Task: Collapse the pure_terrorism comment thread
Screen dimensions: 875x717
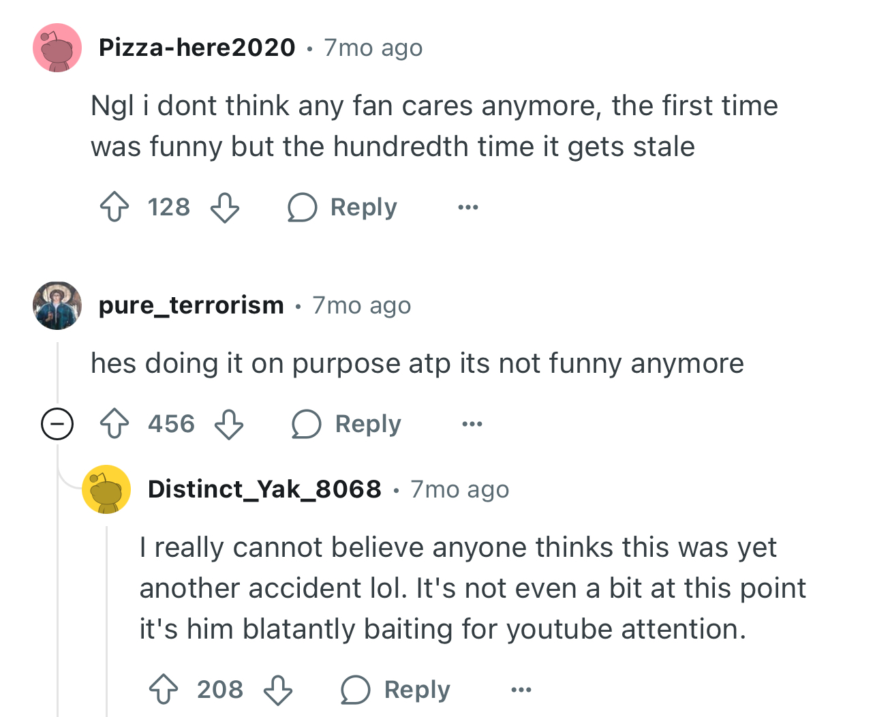Action: [x=57, y=424]
